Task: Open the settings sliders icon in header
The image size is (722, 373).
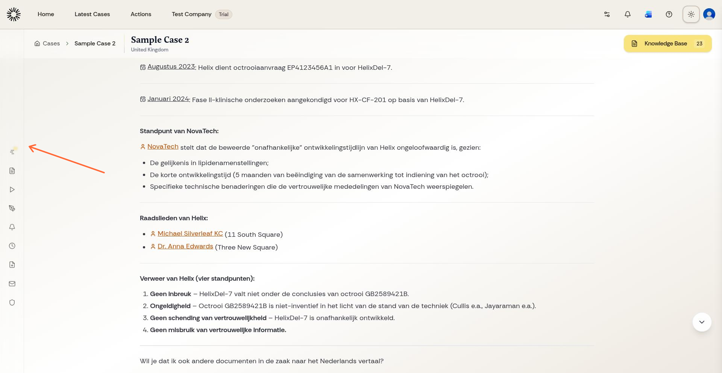Action: coord(607,14)
